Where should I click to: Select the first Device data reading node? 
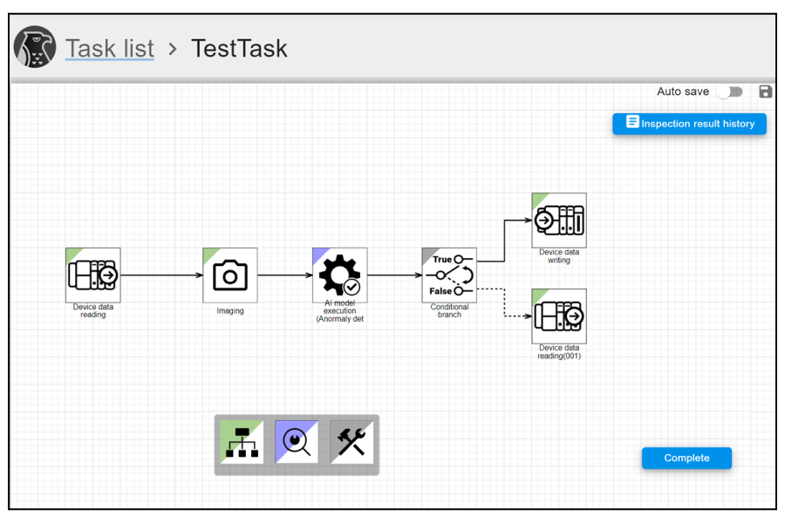pos(92,275)
